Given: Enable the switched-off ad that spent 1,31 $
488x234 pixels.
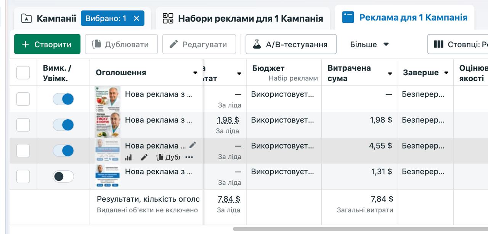Looking at the screenshot, I should [63, 177].
